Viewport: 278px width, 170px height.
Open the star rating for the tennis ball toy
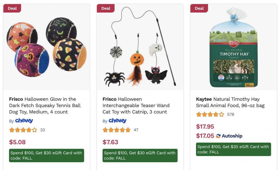pyautogui.click(x=23, y=130)
